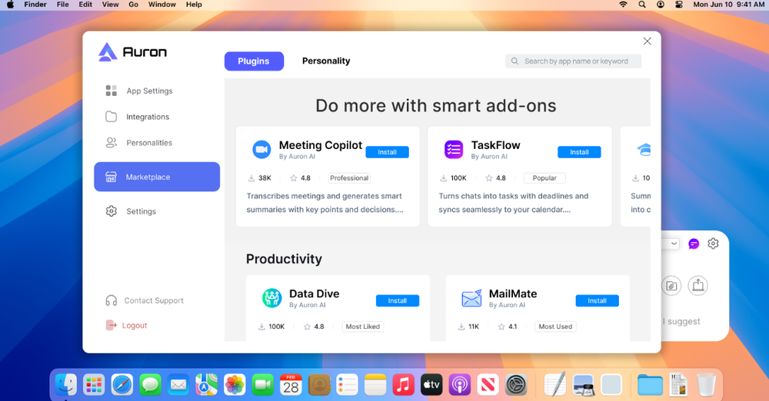Switch to the Plugins tab
This screenshot has width=769, height=401.
pos(254,61)
